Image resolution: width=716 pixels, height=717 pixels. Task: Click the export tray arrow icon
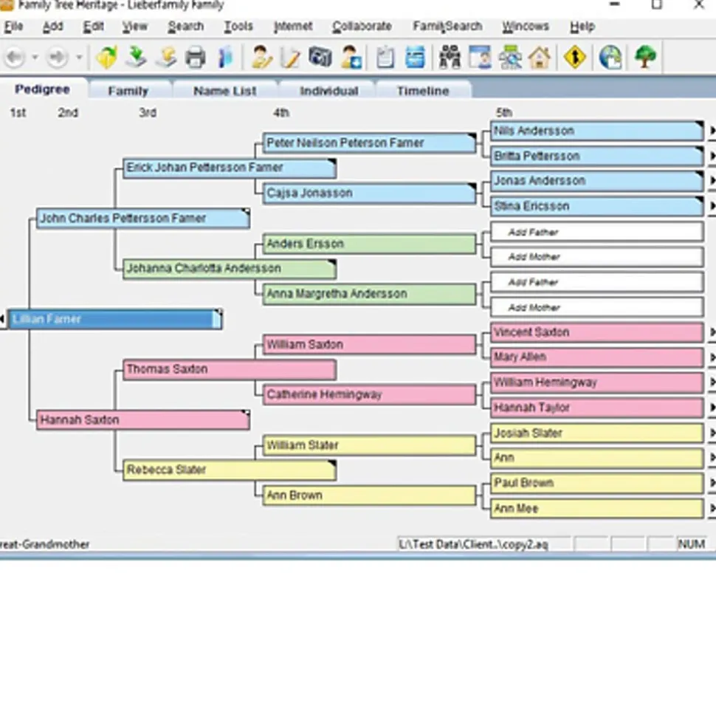[x=166, y=58]
